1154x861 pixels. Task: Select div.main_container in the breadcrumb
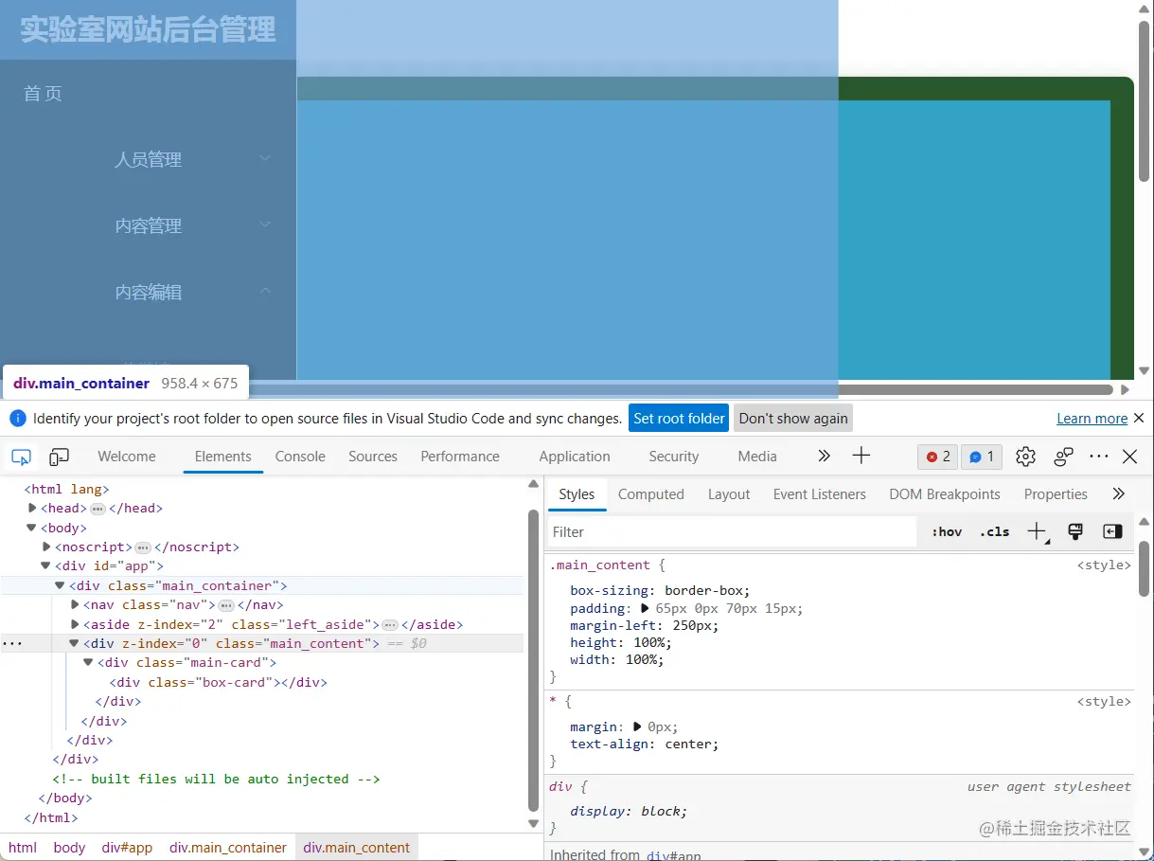point(228,848)
